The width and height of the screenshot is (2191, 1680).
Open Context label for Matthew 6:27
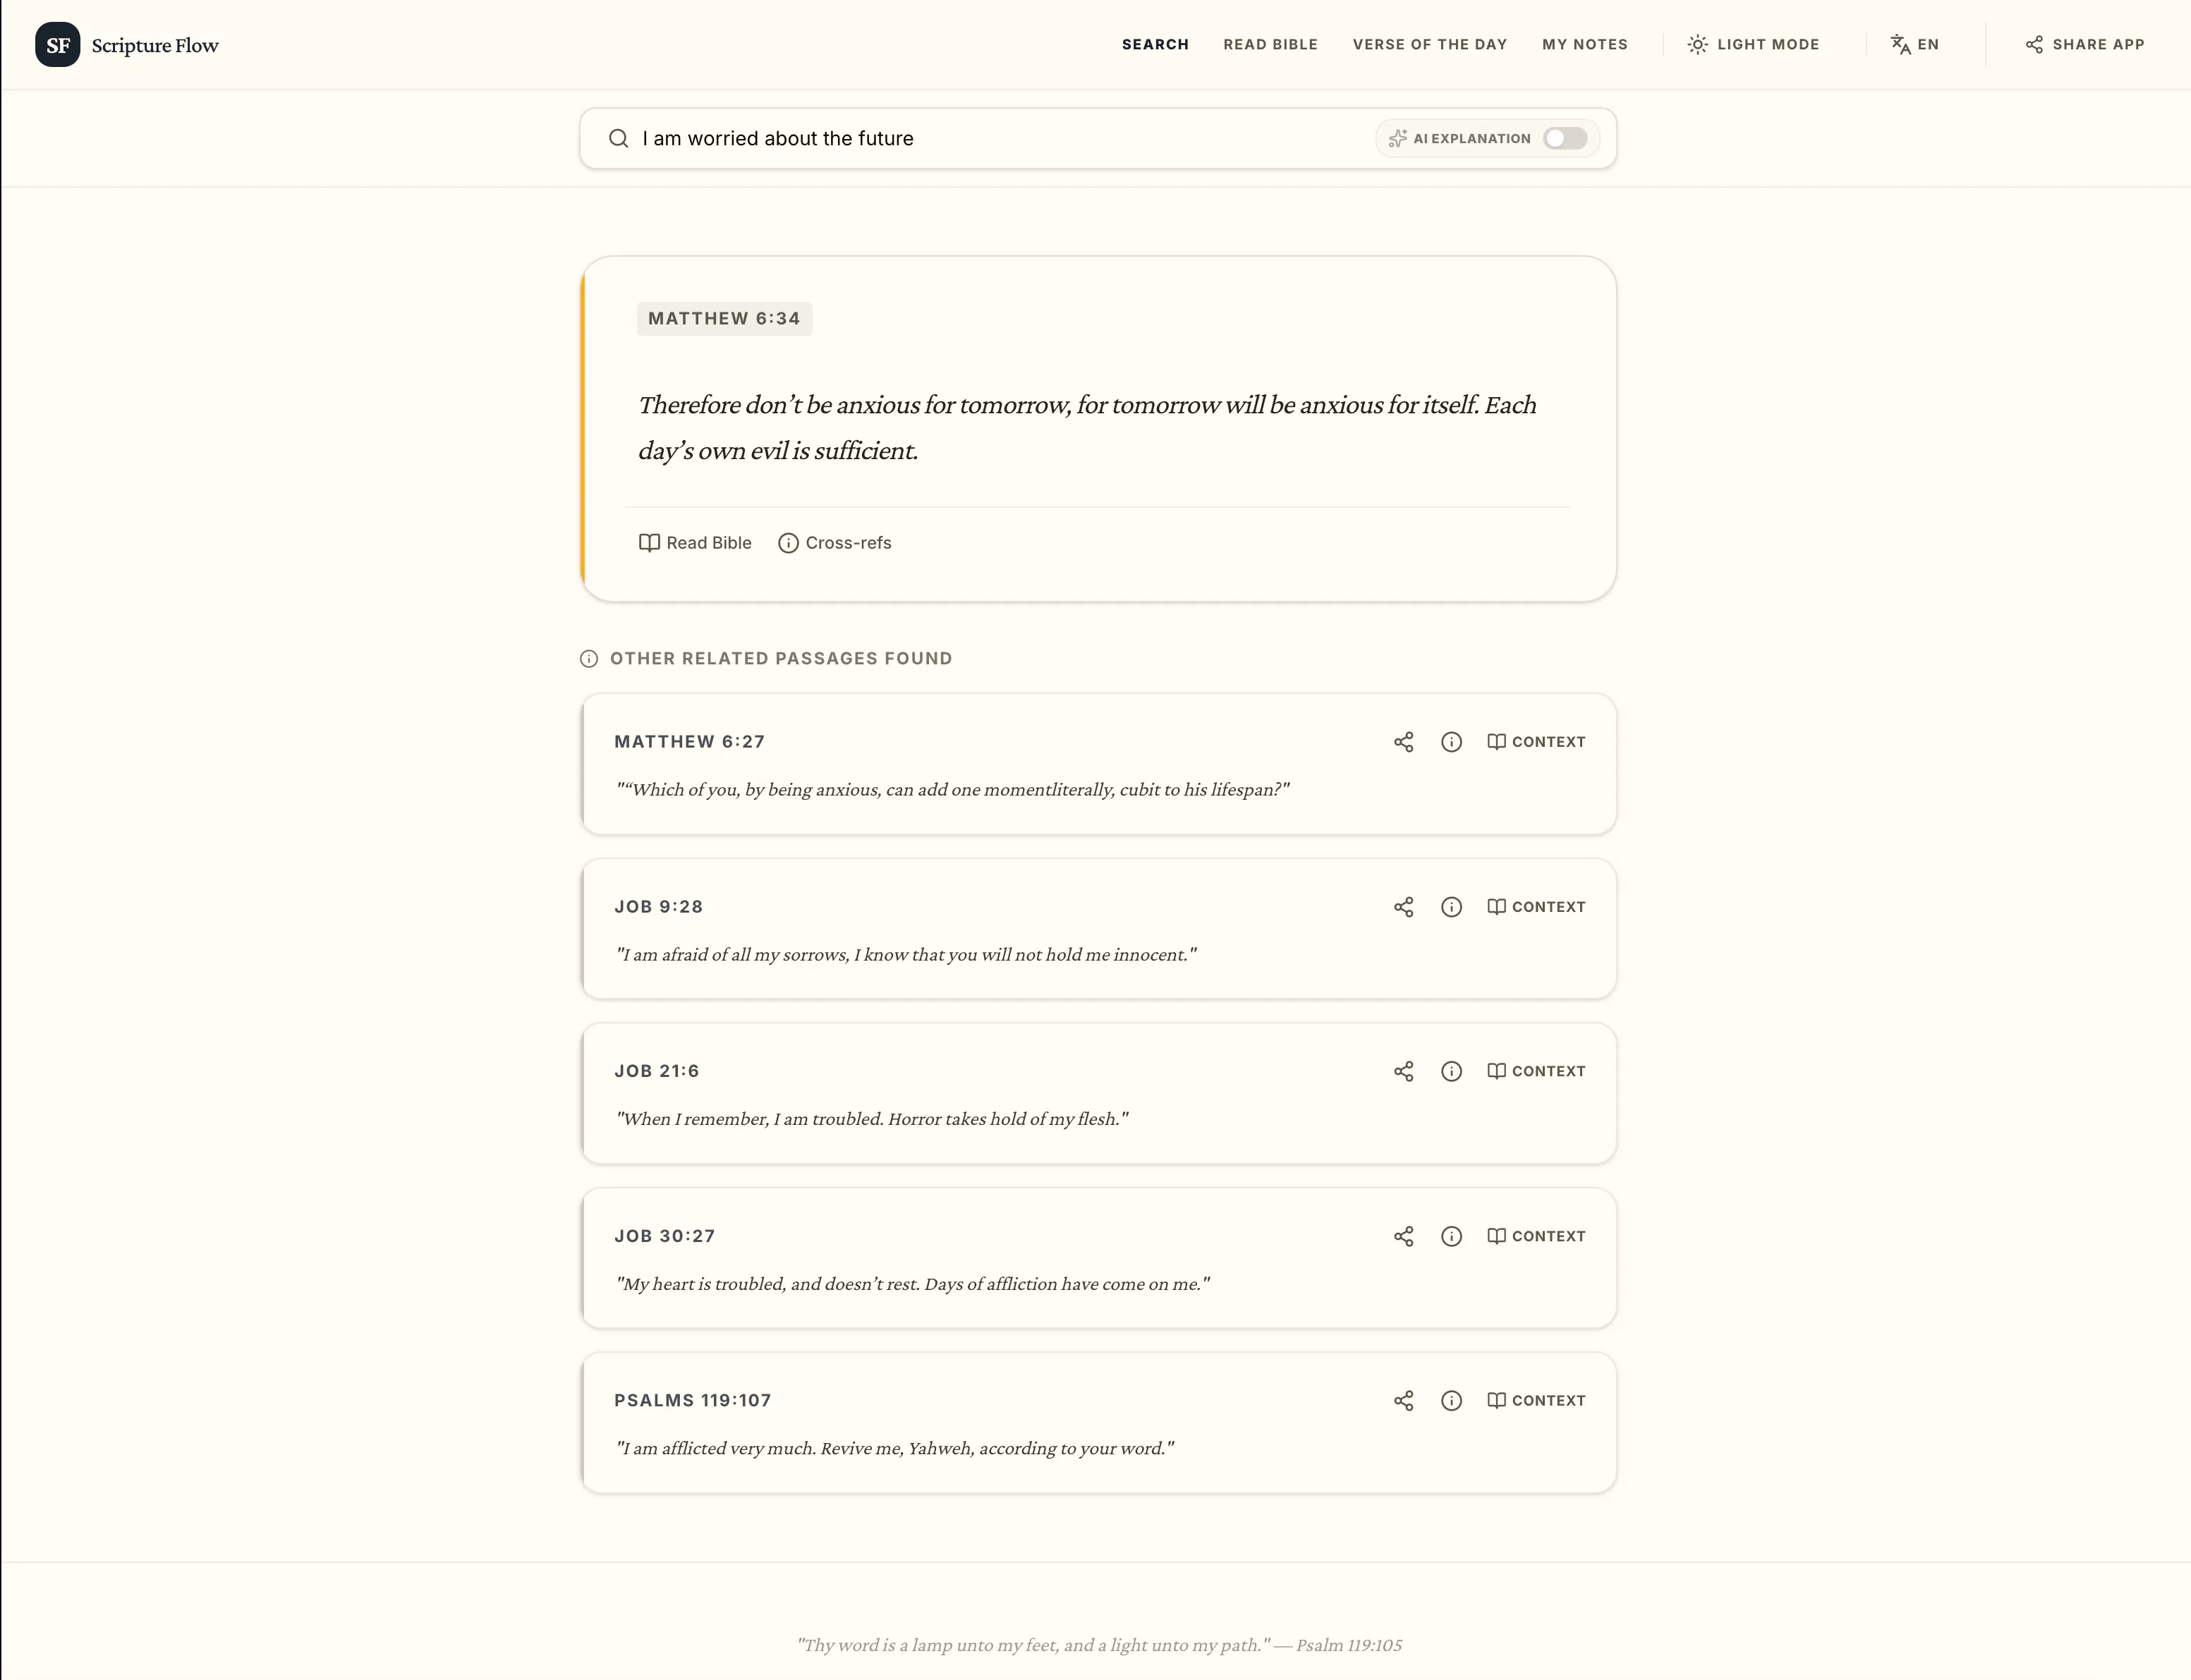(x=1548, y=741)
